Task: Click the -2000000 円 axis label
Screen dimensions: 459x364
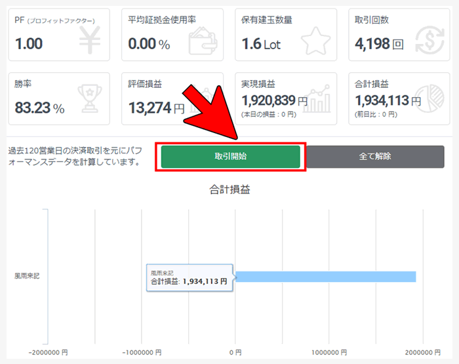Action: point(49,353)
